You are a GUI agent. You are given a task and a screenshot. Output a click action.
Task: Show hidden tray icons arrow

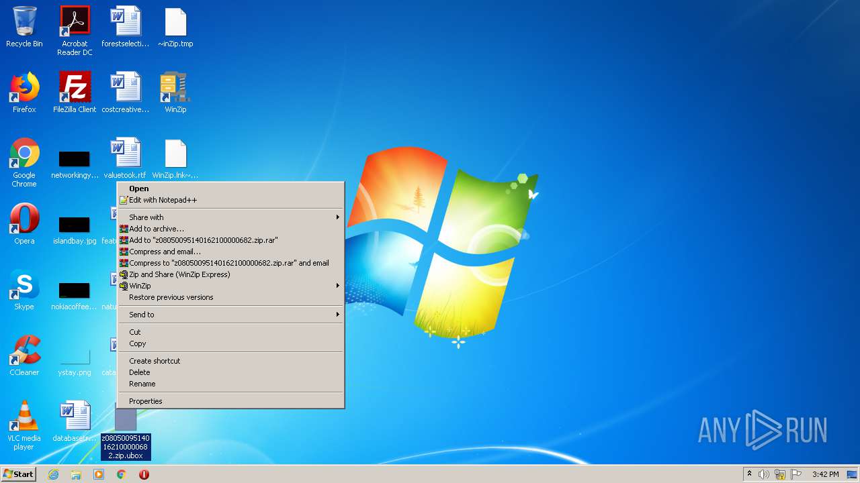(x=749, y=474)
